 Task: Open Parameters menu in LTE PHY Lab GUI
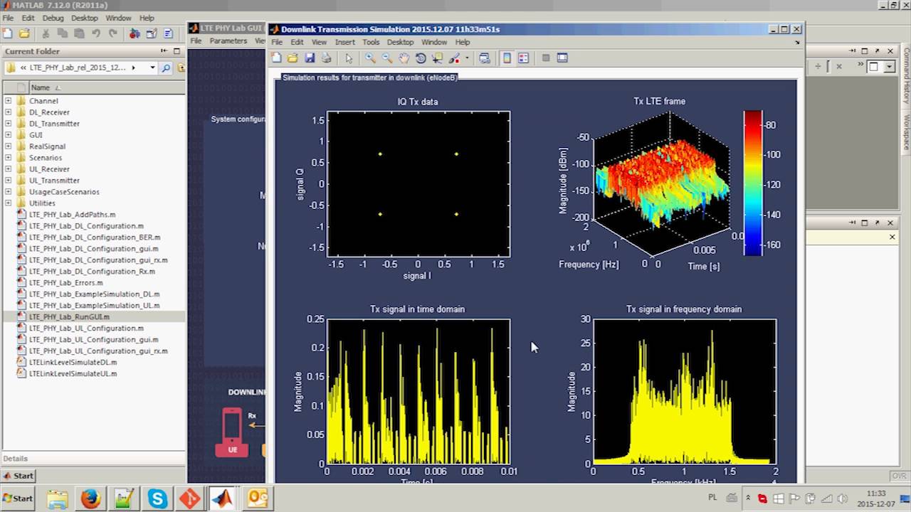click(x=228, y=41)
